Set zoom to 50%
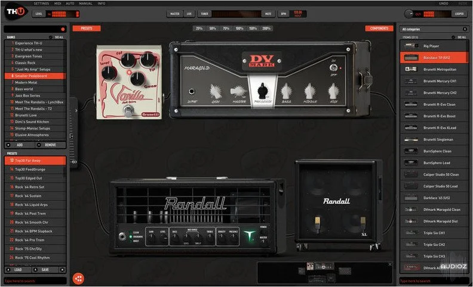The height and width of the screenshot is (287, 473). tap(213, 29)
